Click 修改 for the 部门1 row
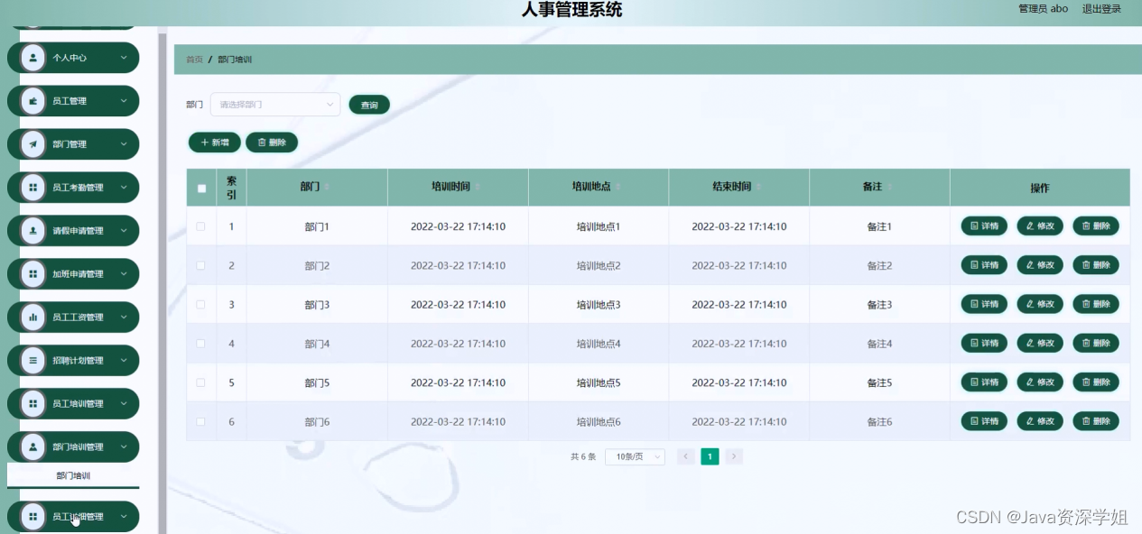This screenshot has height=534, width=1142. click(1040, 226)
